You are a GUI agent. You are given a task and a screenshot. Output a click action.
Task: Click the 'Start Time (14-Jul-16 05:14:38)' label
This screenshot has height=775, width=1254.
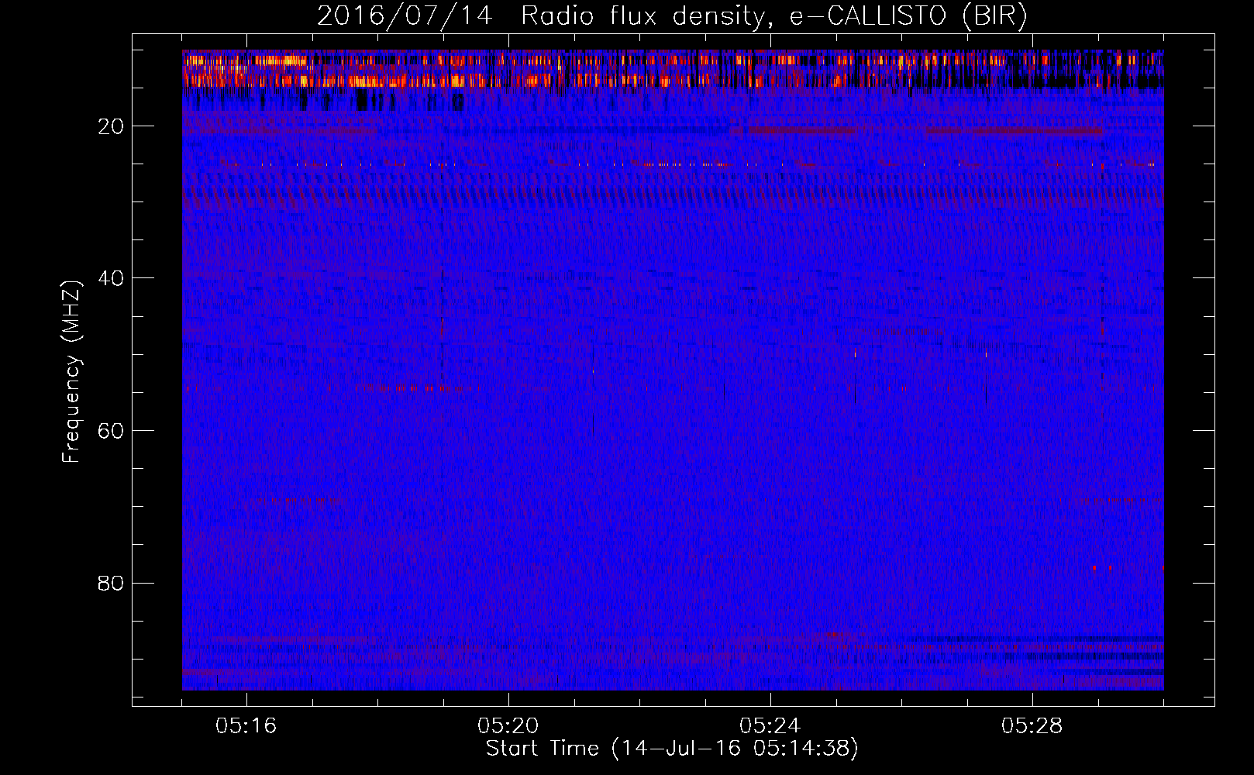coord(672,749)
